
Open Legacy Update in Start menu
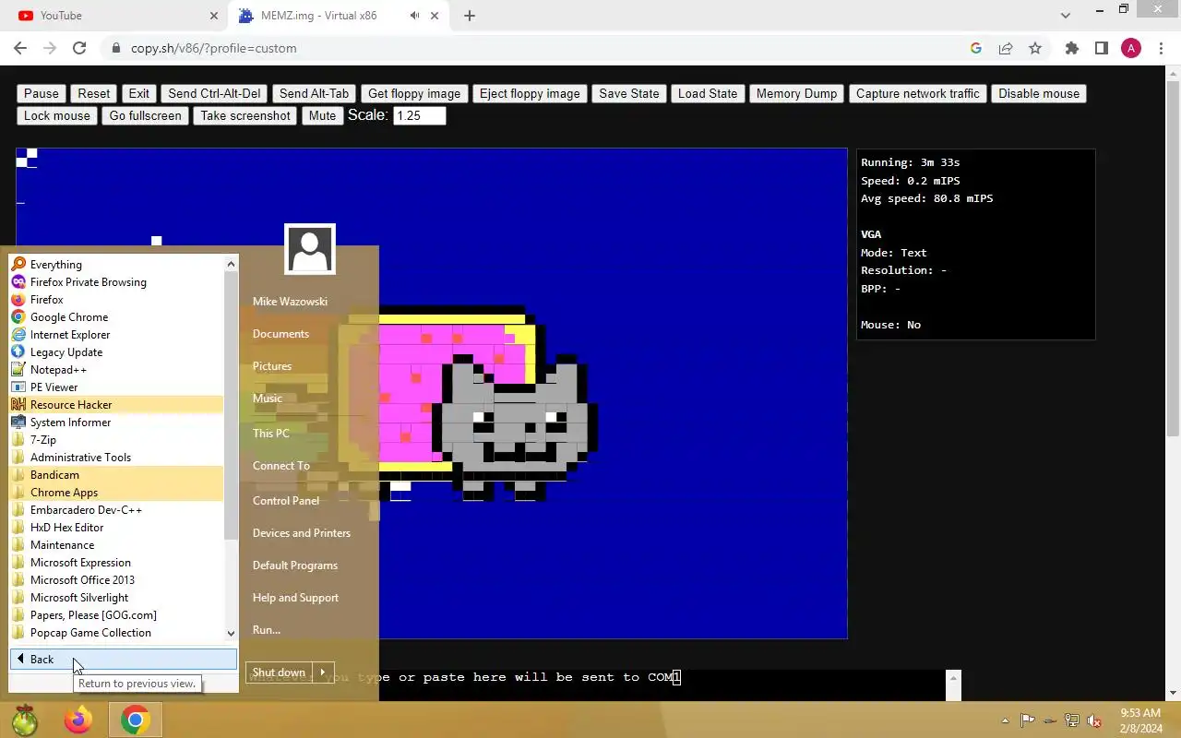click(x=116, y=352)
